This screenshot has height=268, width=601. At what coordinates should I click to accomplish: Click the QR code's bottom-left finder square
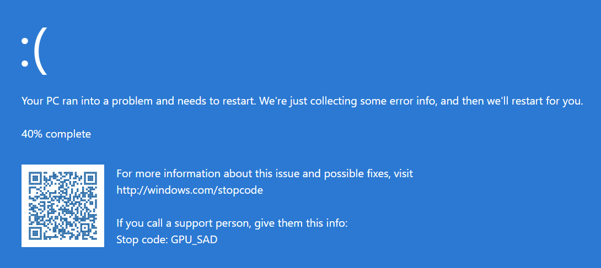click(35, 233)
